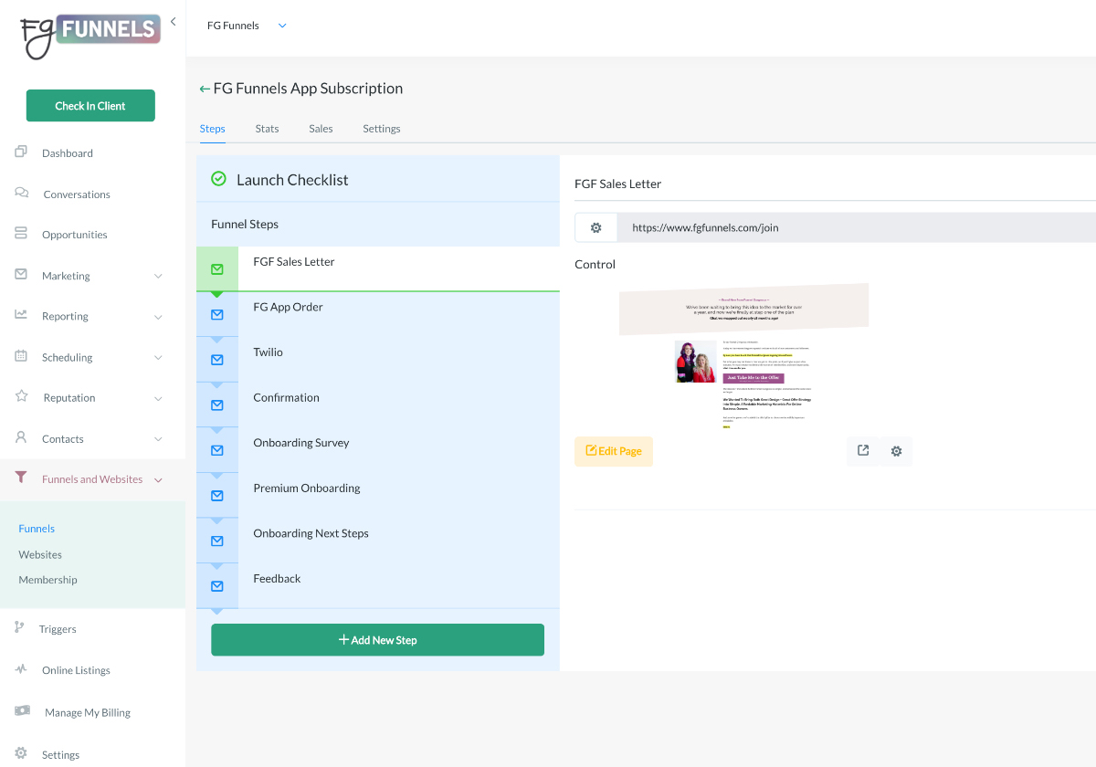
Task: Click the Contacts person icon
Action: [21, 438]
